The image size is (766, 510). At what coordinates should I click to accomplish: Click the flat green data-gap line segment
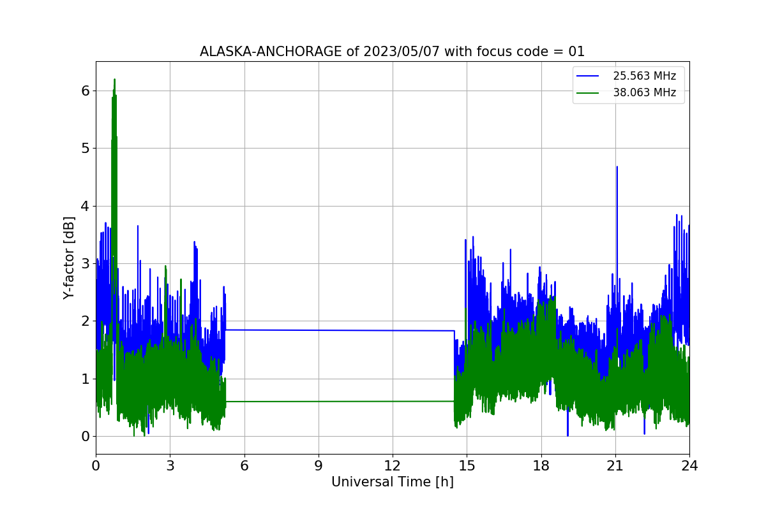pos(340,402)
